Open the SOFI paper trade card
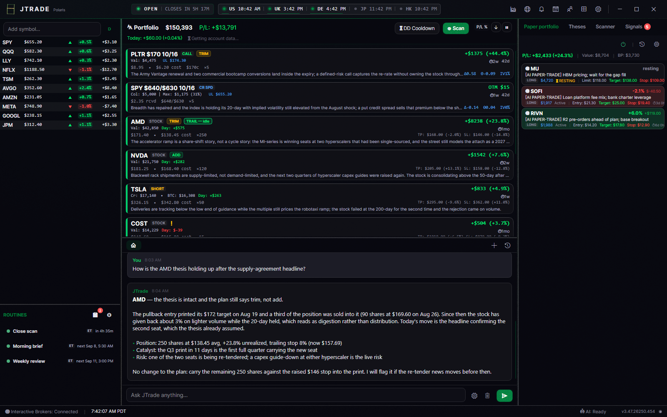This screenshot has height=417, width=667. pyautogui.click(x=593, y=96)
